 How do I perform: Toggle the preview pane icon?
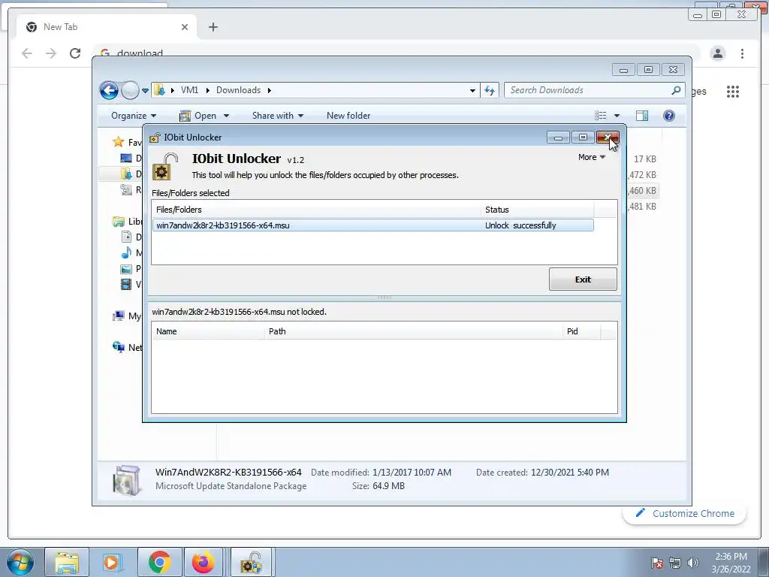[x=642, y=116]
